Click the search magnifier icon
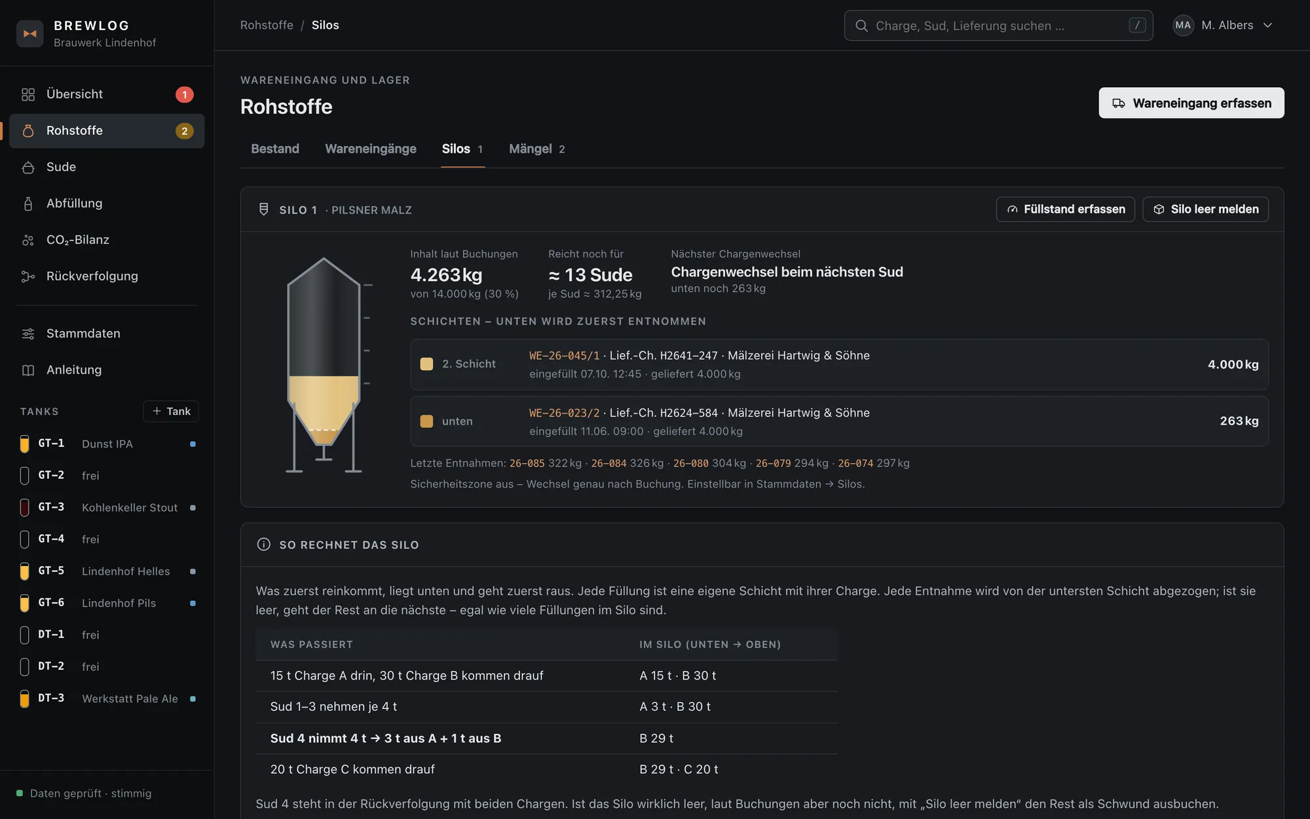 coord(861,26)
